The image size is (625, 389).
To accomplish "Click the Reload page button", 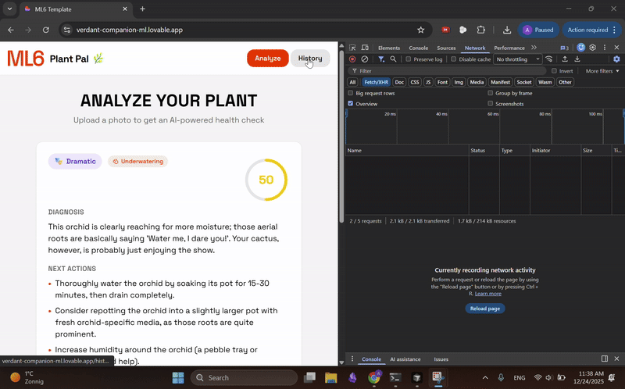I will tap(484, 309).
